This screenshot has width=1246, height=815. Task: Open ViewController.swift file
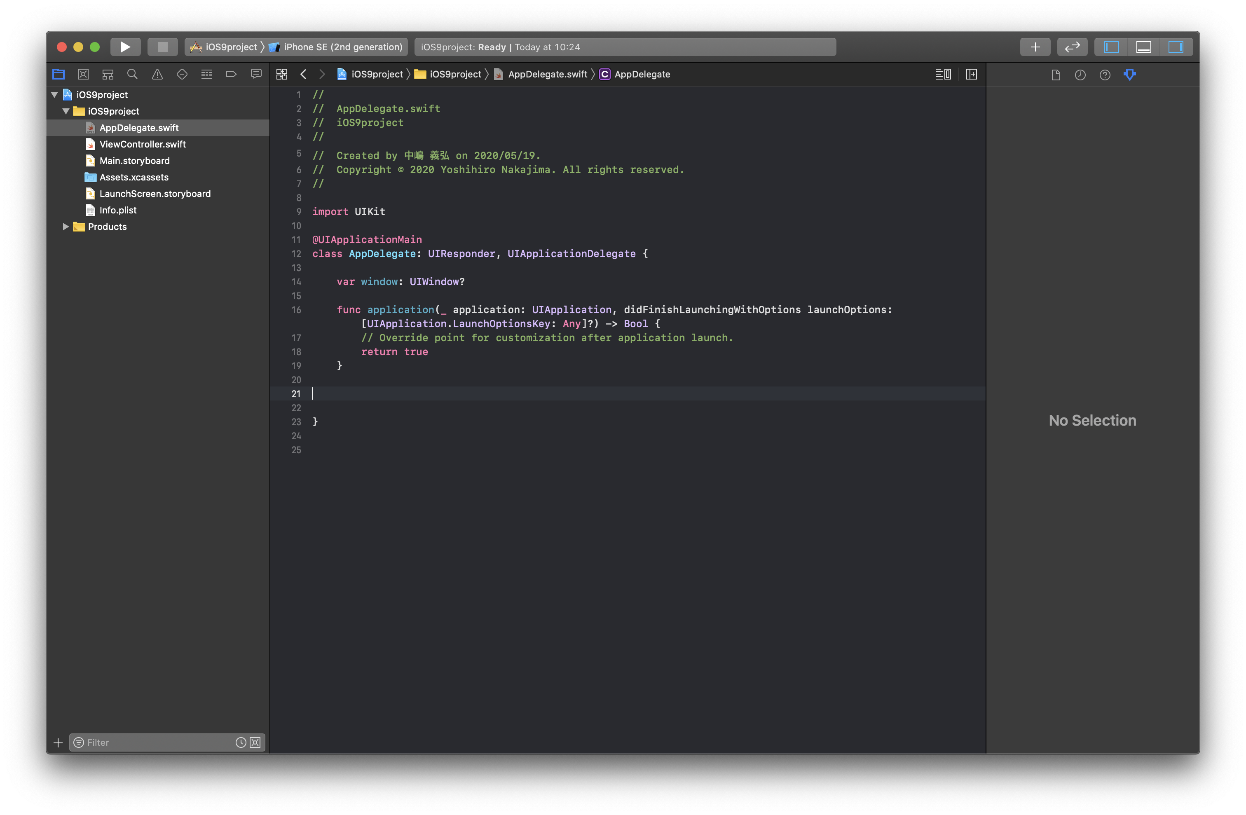tap(157, 144)
